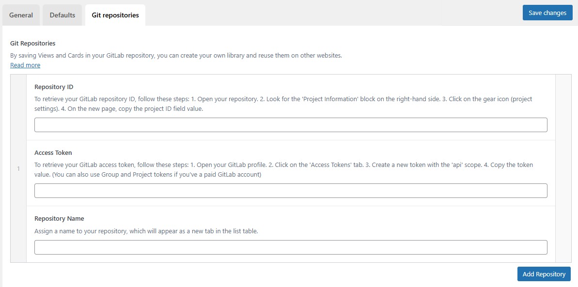Click the Repository ID retrieval instructions text
The image size is (578, 287).
tap(283, 104)
